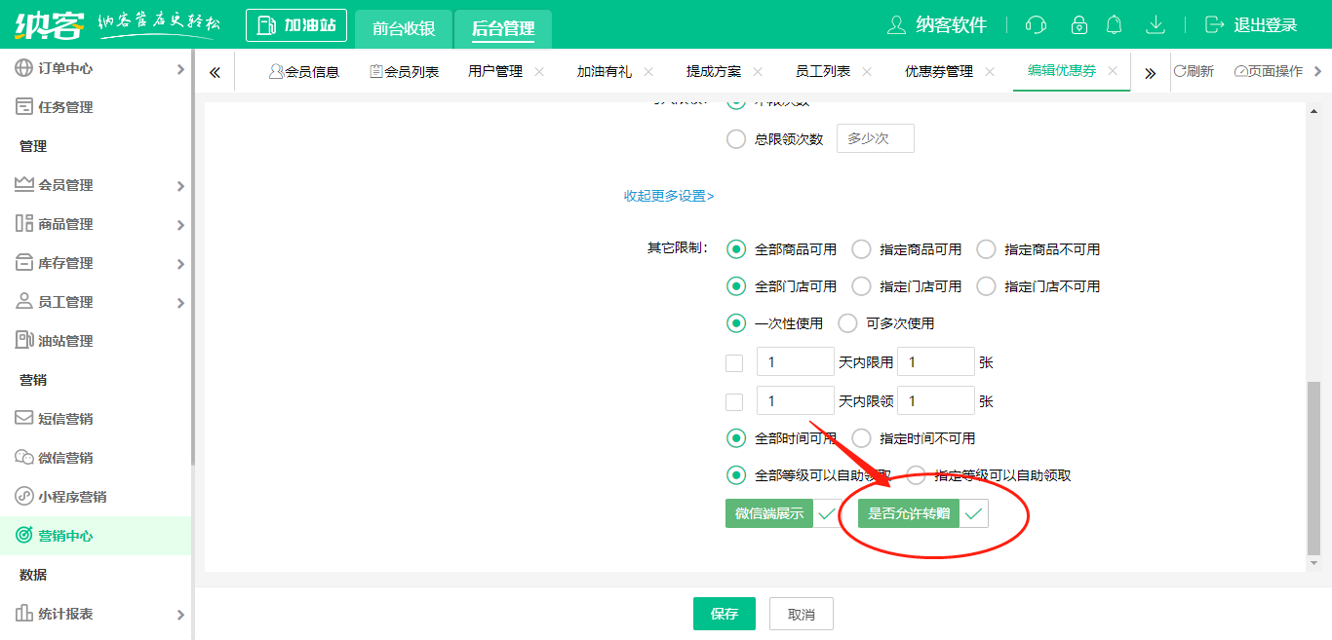Click the lock screen icon in top bar
The height and width of the screenshot is (640, 1332).
[x=1078, y=24]
